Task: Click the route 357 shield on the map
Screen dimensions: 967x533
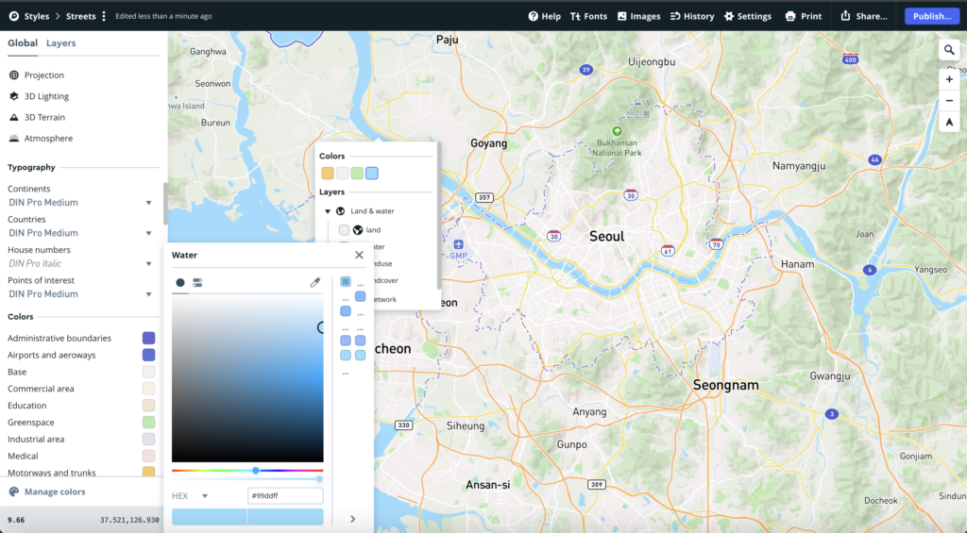Action: tap(484, 198)
